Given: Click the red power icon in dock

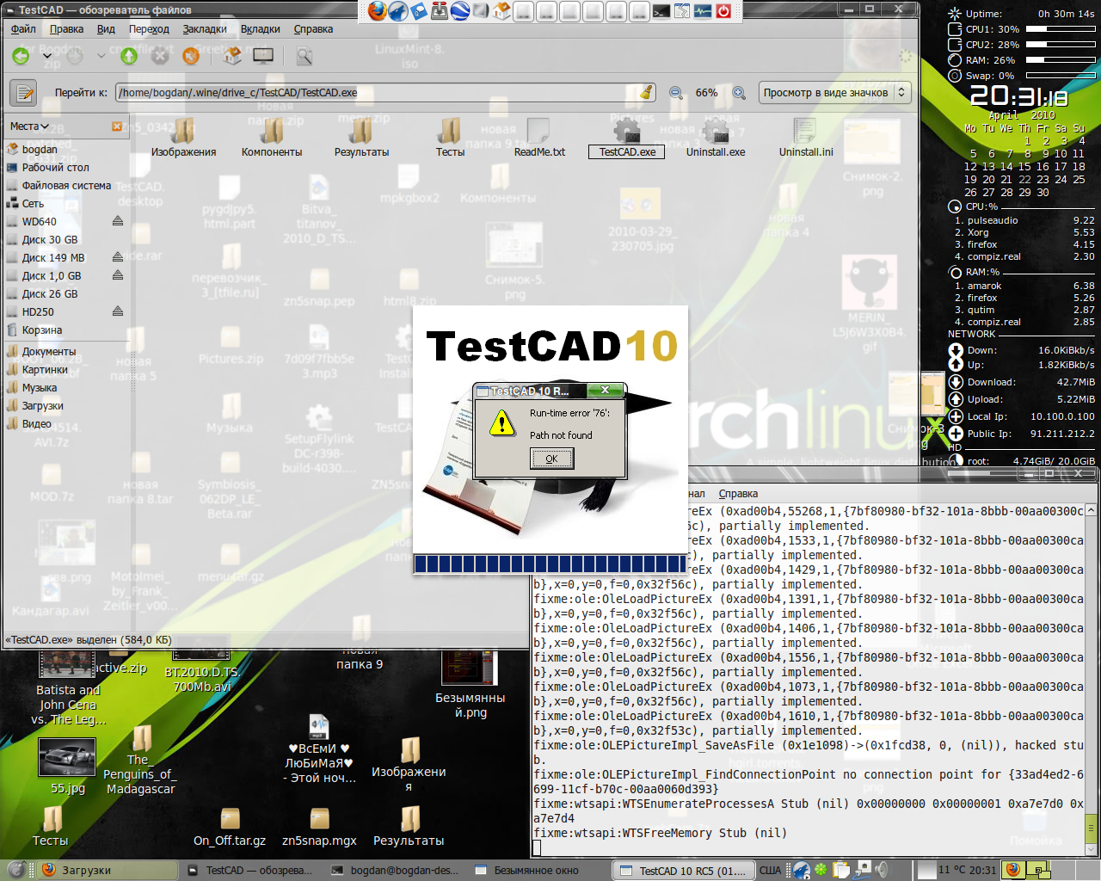Looking at the screenshot, I should tap(723, 11).
